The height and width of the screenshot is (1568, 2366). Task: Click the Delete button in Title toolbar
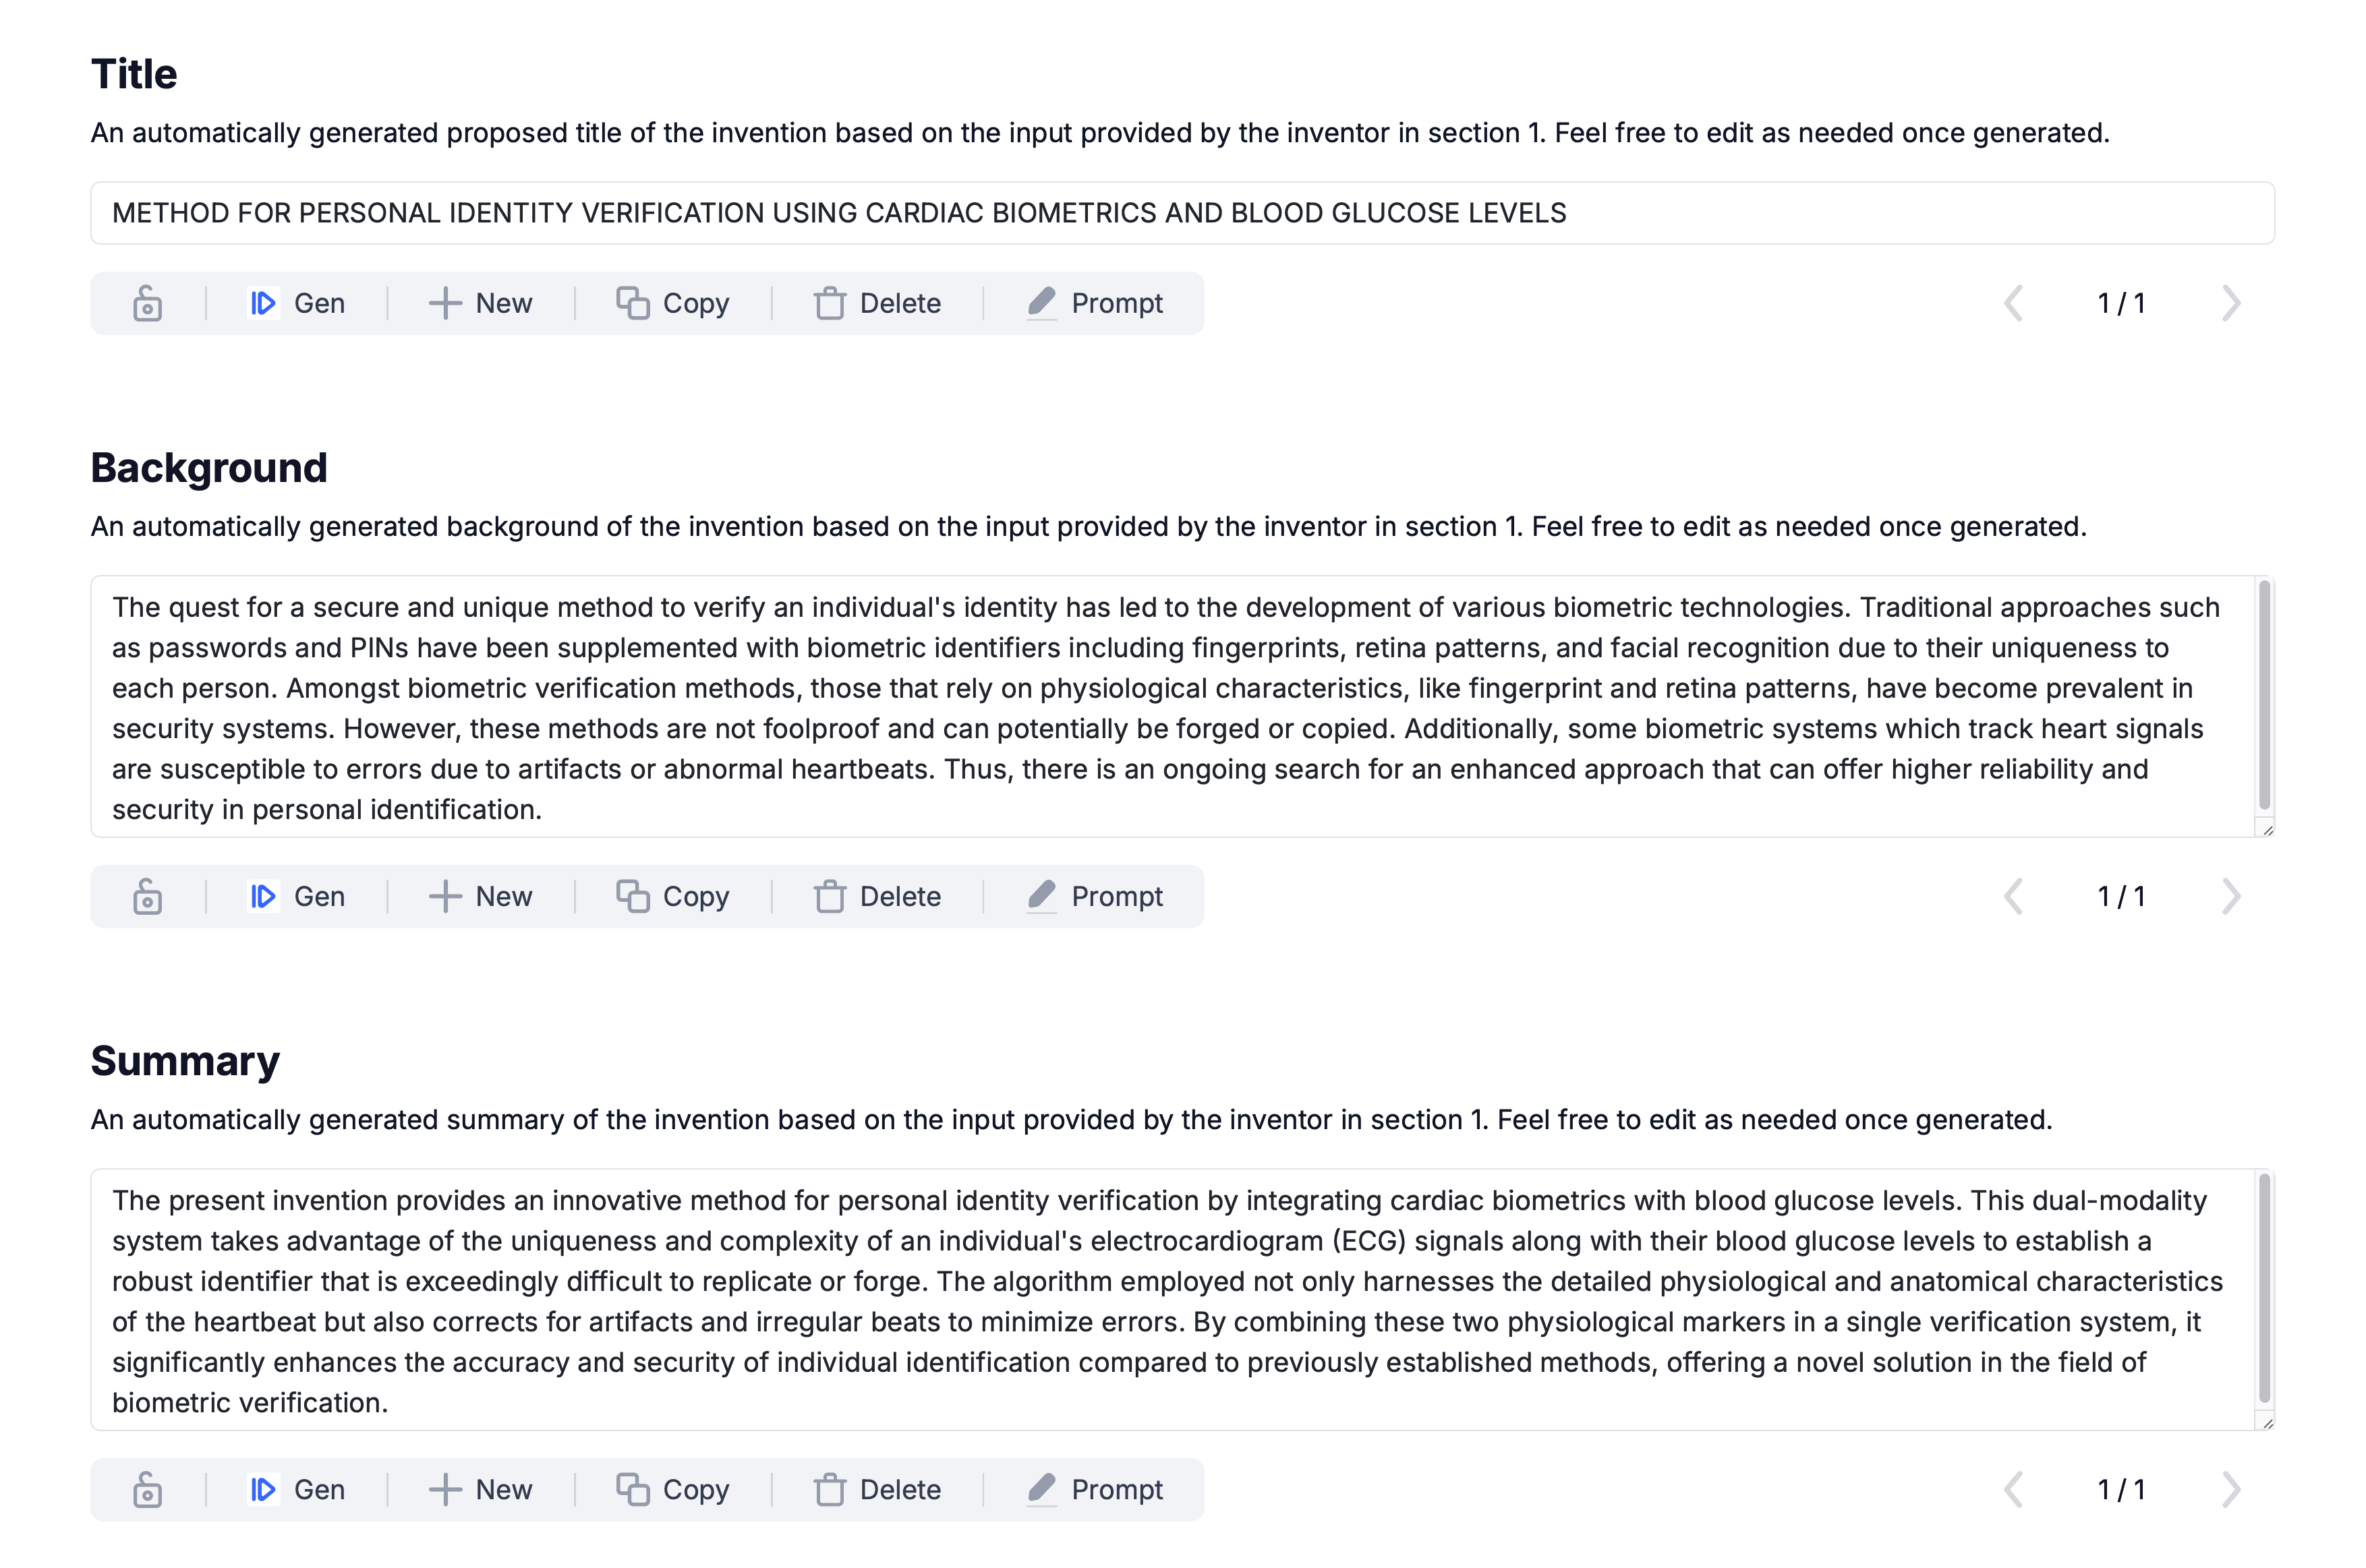point(877,303)
